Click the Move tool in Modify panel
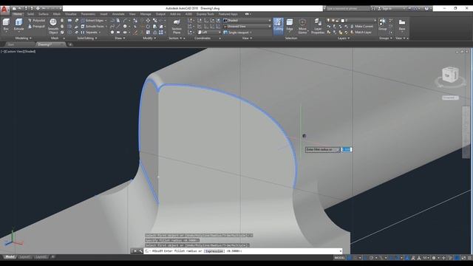 coord(148,21)
